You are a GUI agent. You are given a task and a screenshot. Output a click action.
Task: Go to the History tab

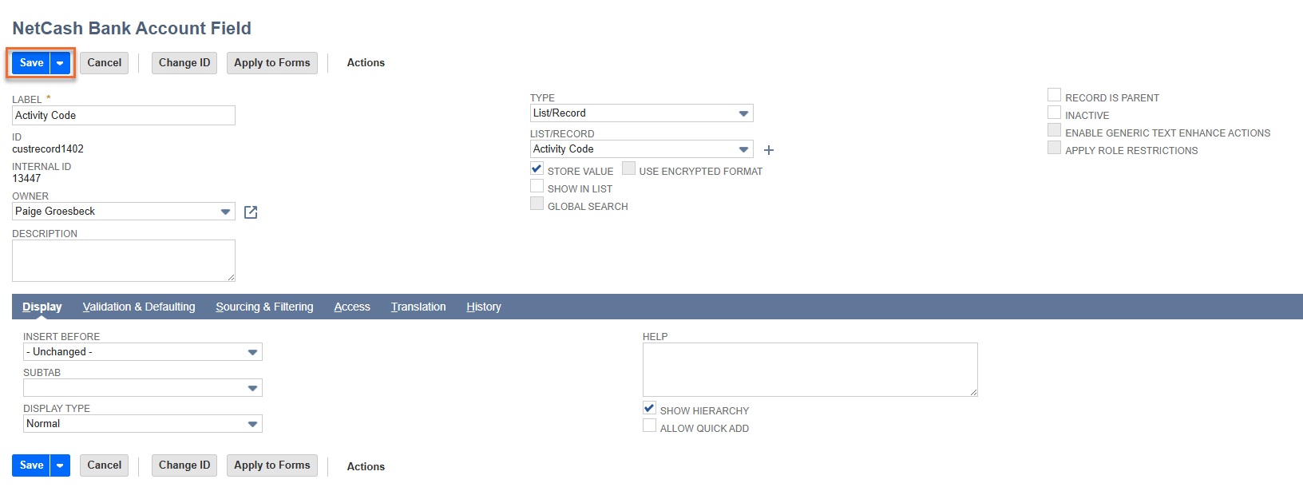pyautogui.click(x=484, y=307)
